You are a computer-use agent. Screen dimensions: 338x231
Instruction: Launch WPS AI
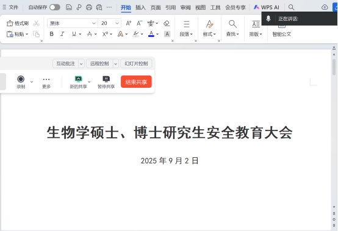pyautogui.click(x=266, y=7)
